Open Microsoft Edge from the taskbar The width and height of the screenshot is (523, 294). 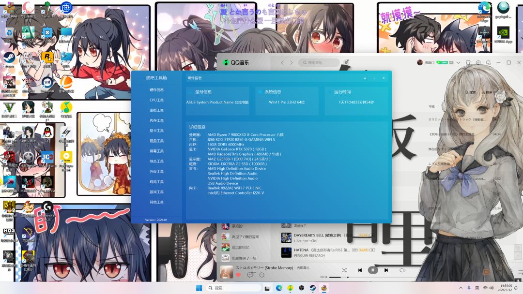pos(279,288)
